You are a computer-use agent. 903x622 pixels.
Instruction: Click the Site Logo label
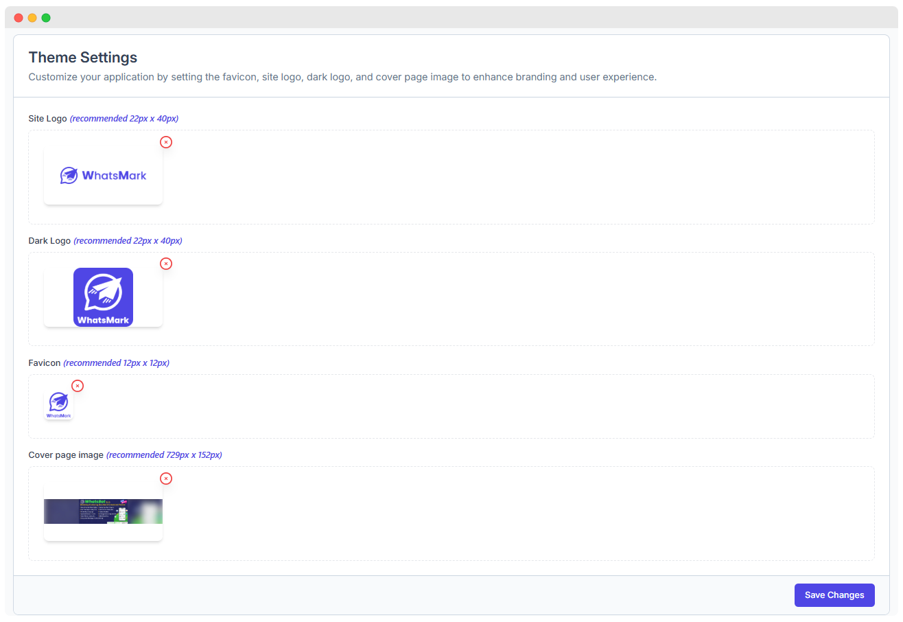click(48, 118)
